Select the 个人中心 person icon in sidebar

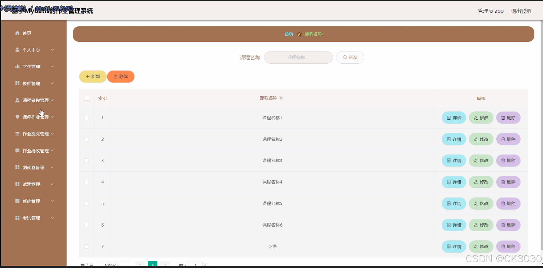click(x=17, y=50)
